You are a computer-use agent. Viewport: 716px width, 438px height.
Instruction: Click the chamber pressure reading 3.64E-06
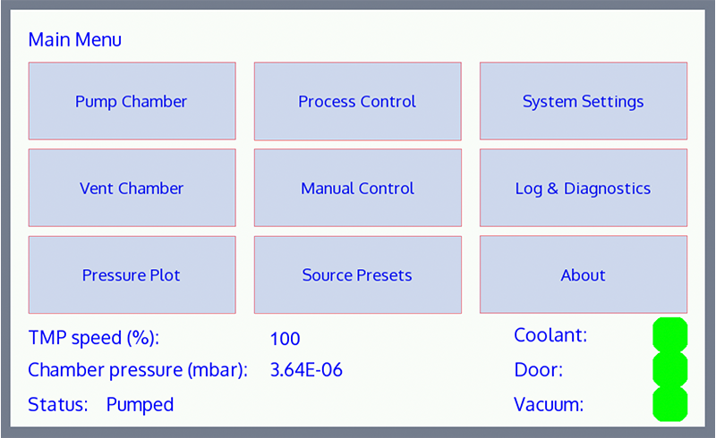306,370
